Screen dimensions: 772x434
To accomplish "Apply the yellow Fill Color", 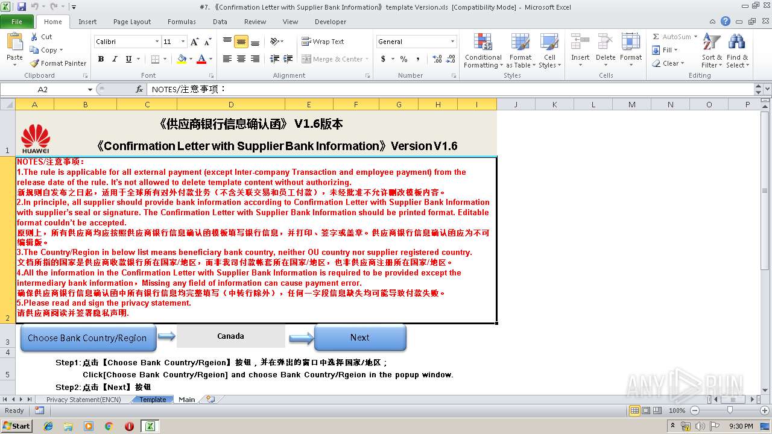I will pos(182,59).
